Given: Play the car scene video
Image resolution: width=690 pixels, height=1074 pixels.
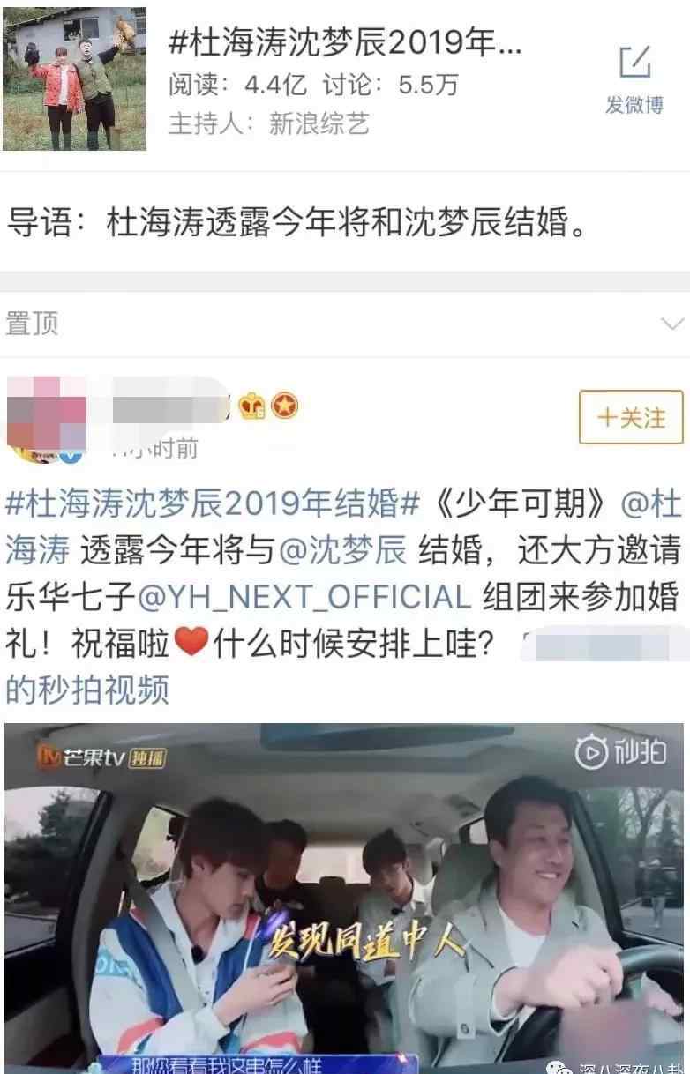Looking at the screenshot, I should click(345, 899).
